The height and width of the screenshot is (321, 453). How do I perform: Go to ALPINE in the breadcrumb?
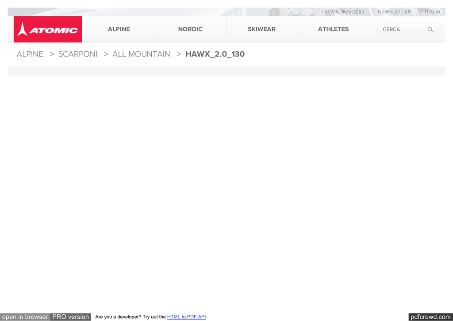click(x=30, y=54)
